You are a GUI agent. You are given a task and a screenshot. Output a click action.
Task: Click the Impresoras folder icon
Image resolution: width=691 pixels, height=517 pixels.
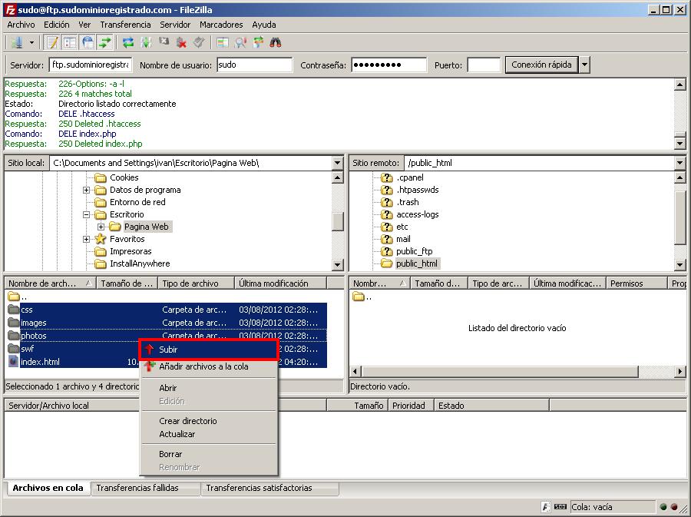click(x=101, y=252)
